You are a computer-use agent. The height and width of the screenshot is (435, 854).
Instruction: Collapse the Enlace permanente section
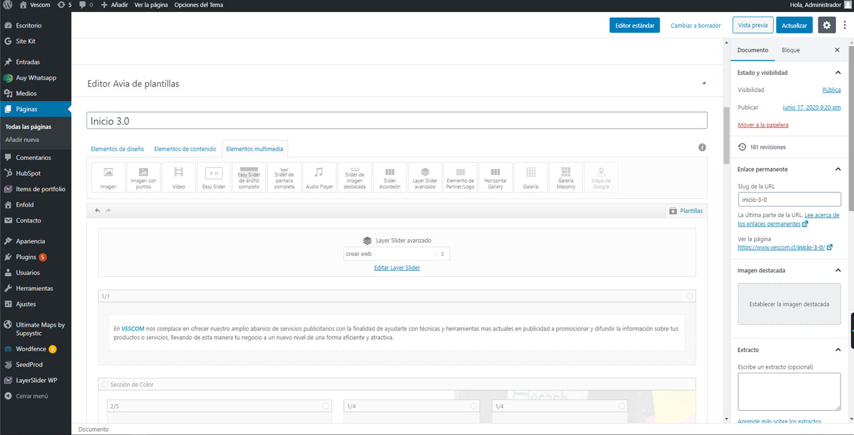838,170
